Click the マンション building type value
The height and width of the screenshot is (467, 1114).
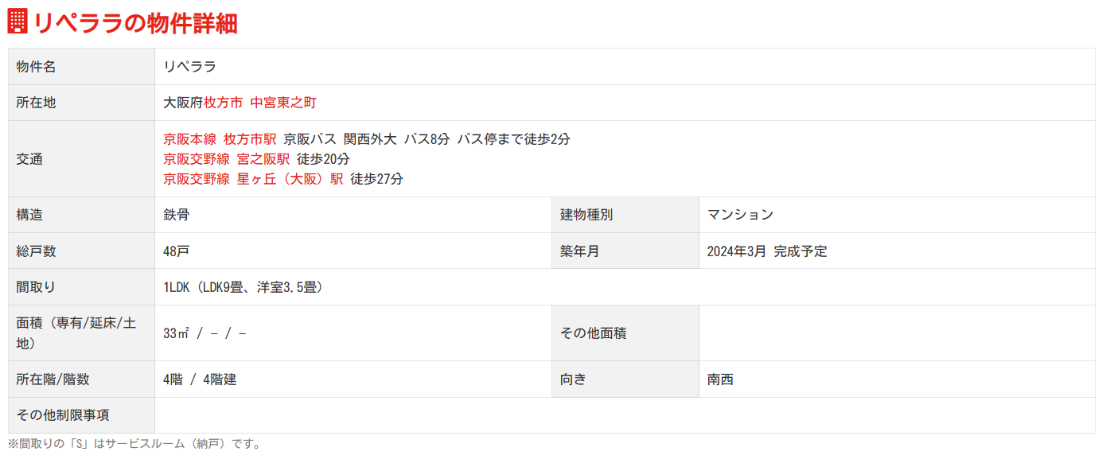coord(740,215)
